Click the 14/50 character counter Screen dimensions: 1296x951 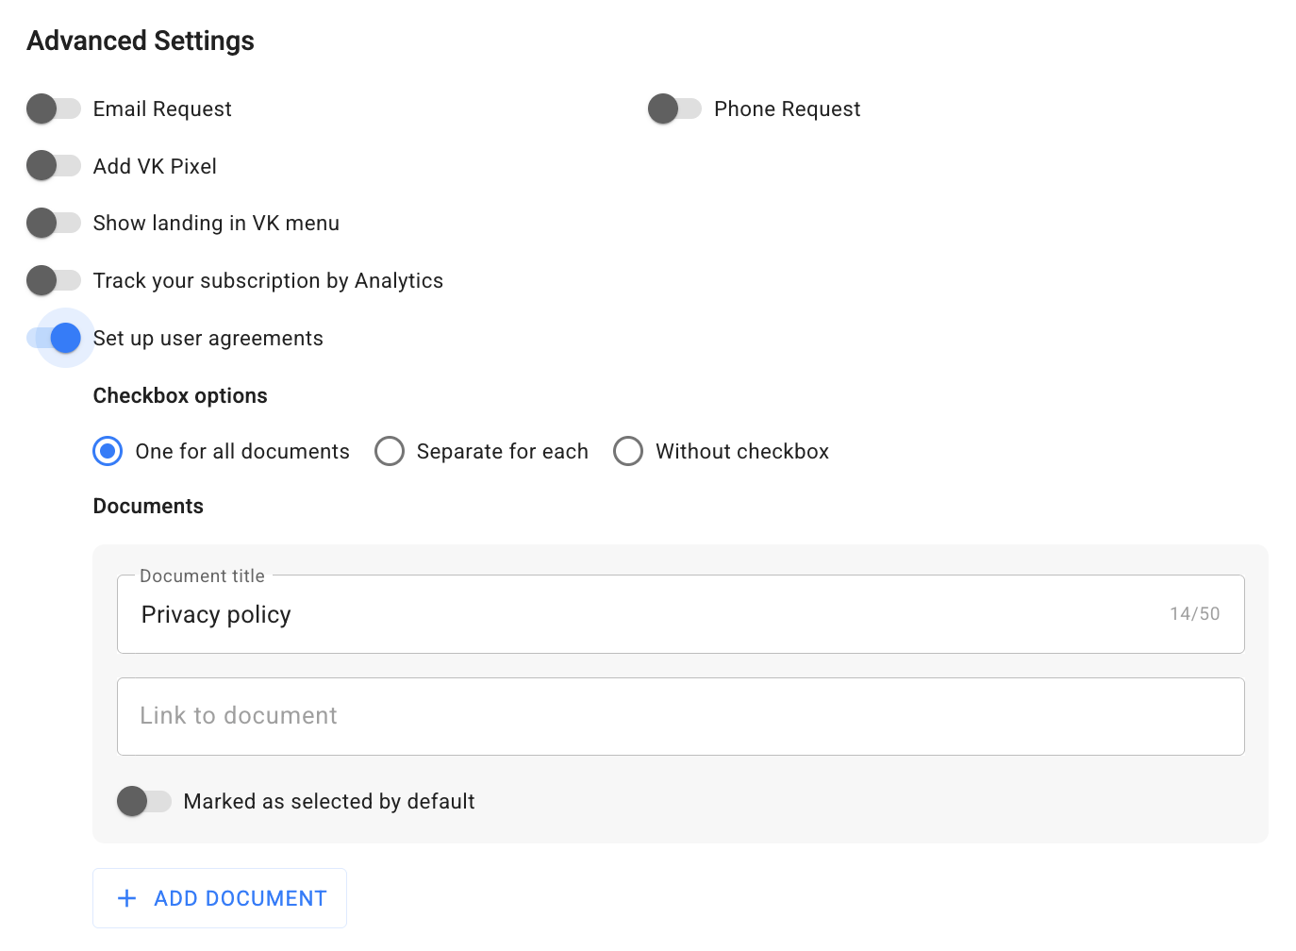(x=1194, y=614)
